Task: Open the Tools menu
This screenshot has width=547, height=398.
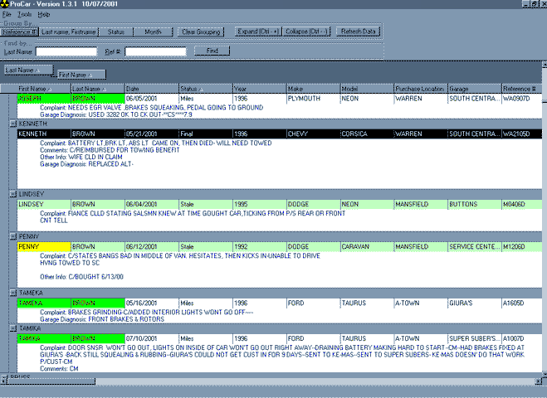Action: pyautogui.click(x=24, y=15)
